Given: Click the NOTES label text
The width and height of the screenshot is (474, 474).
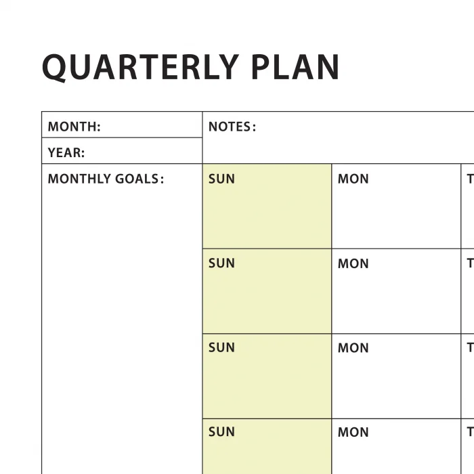Looking at the screenshot, I should [232, 127].
